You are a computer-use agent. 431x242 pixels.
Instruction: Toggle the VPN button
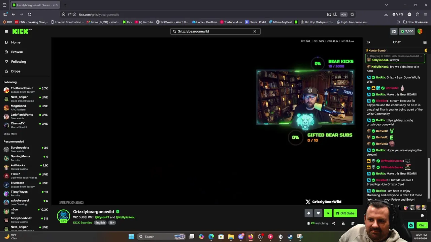coord(398,14)
